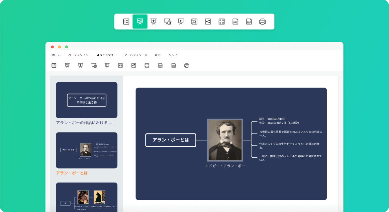
Task: Click subtopic starting 作家としてプロの生計
Action: [289, 146]
